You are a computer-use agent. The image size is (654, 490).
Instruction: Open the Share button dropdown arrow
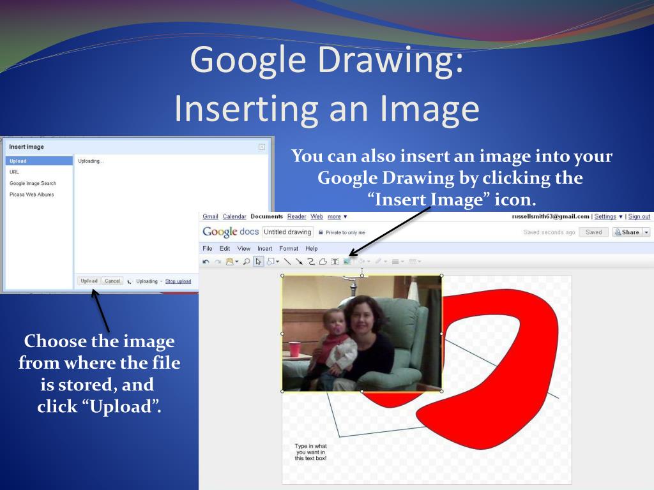pos(646,232)
